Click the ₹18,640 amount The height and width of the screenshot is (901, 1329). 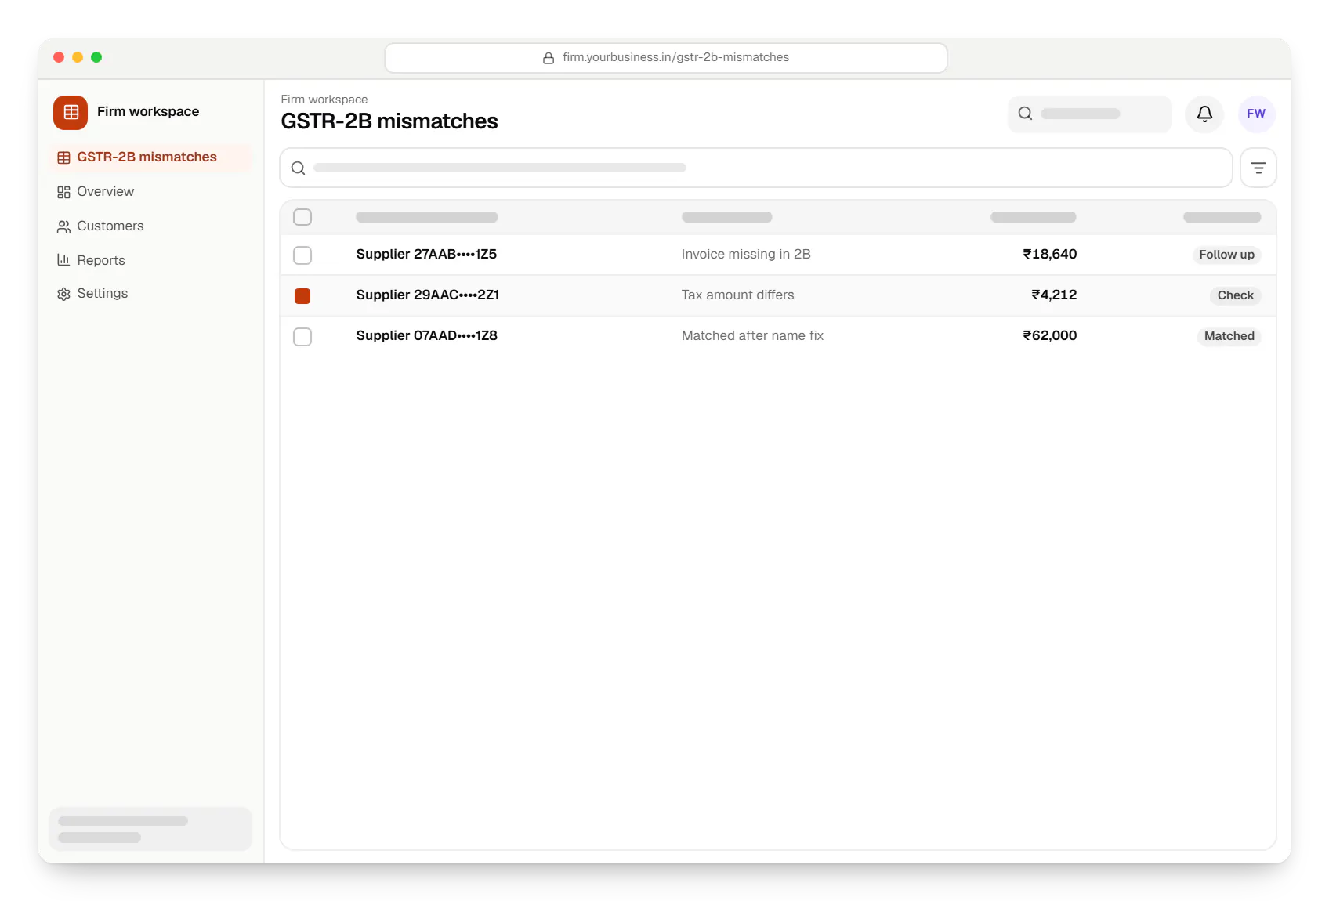[x=1049, y=254]
